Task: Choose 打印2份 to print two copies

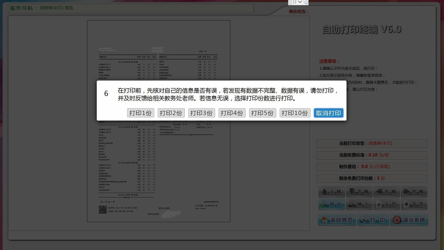Action: click(x=171, y=113)
